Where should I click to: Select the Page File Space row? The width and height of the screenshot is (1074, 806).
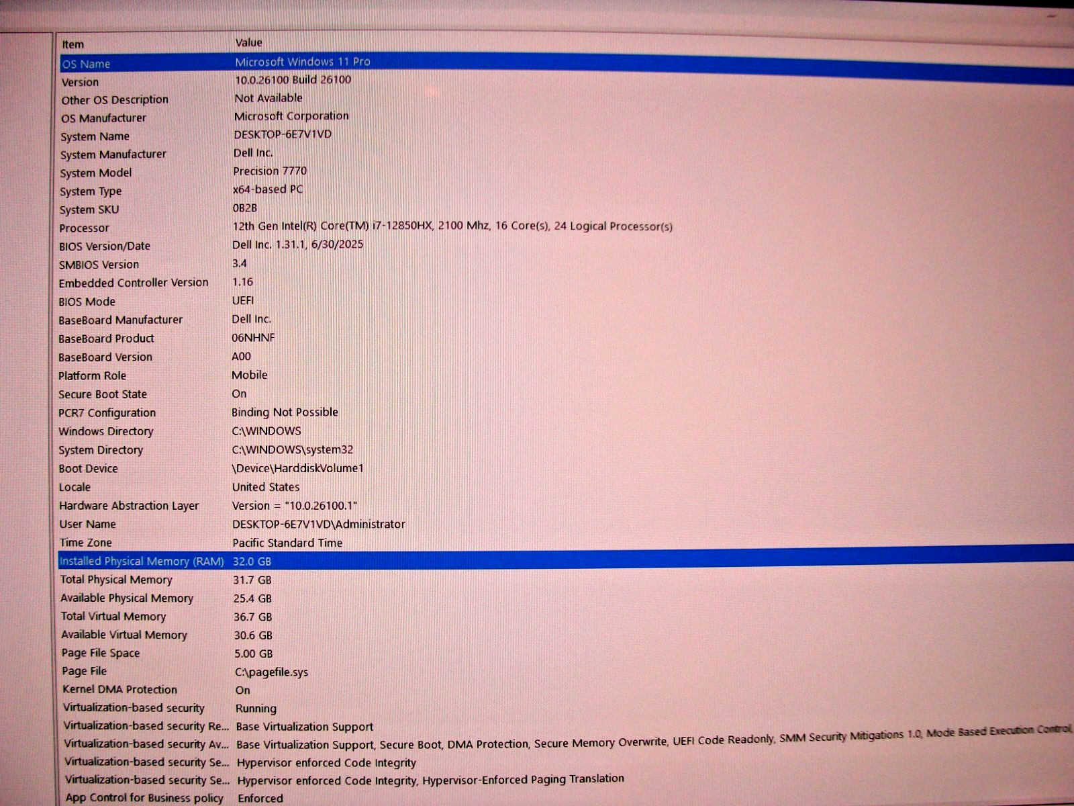pyautogui.click(x=101, y=653)
